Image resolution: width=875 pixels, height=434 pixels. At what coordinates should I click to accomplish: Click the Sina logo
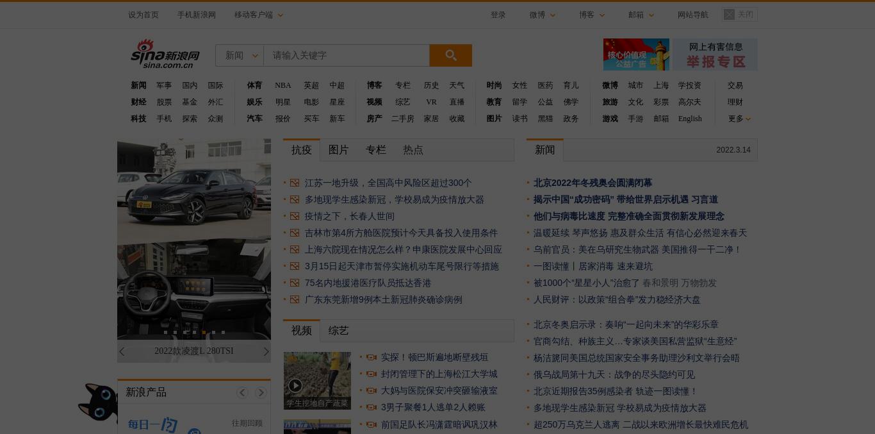[x=165, y=54]
